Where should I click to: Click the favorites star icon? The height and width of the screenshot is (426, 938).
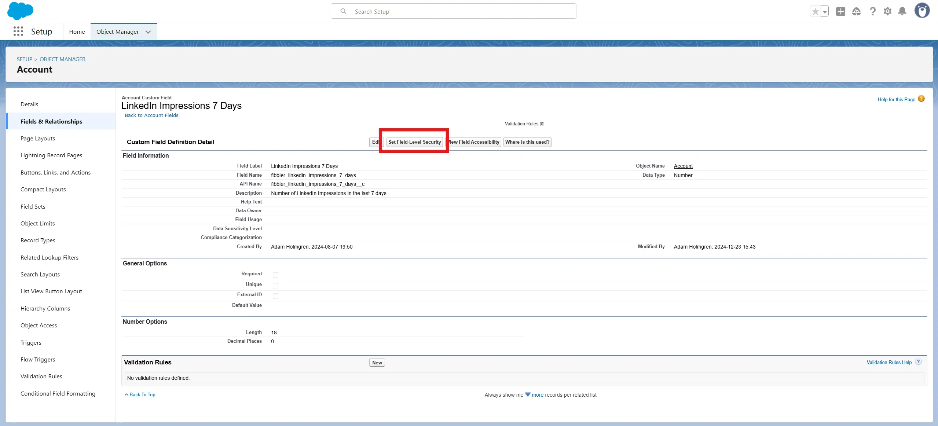coord(815,12)
